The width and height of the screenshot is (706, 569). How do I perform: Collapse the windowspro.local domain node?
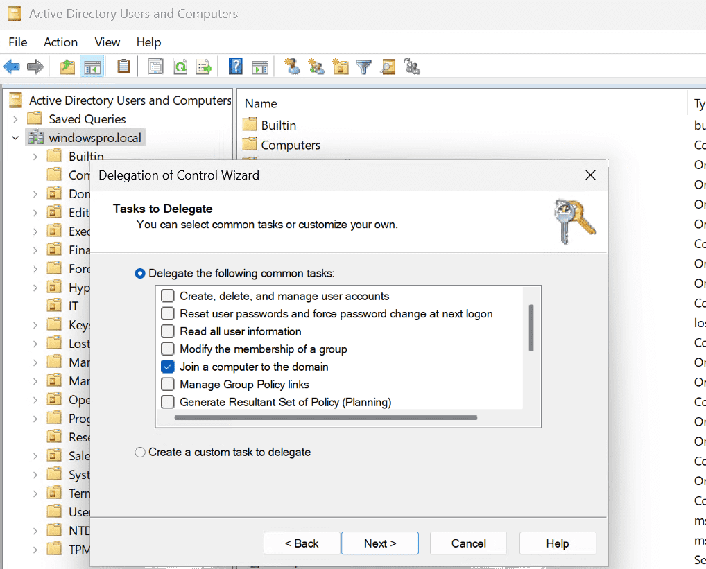pos(15,137)
